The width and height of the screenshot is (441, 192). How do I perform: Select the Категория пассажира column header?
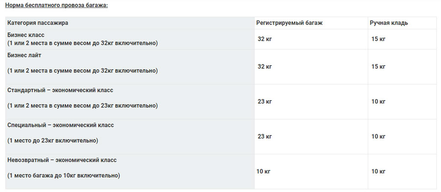click(38, 23)
